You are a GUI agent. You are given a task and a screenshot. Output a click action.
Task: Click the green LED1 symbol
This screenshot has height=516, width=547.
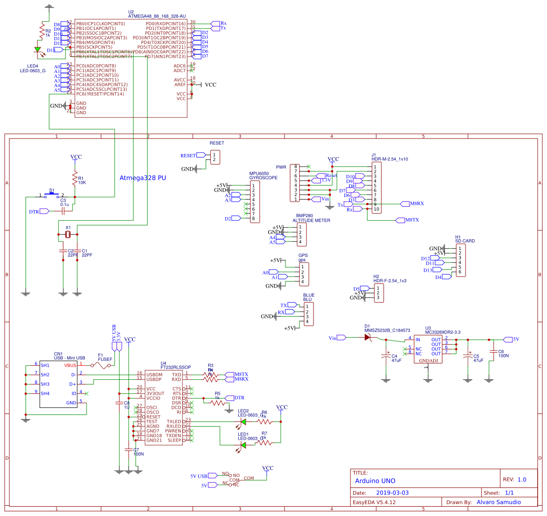click(x=243, y=445)
